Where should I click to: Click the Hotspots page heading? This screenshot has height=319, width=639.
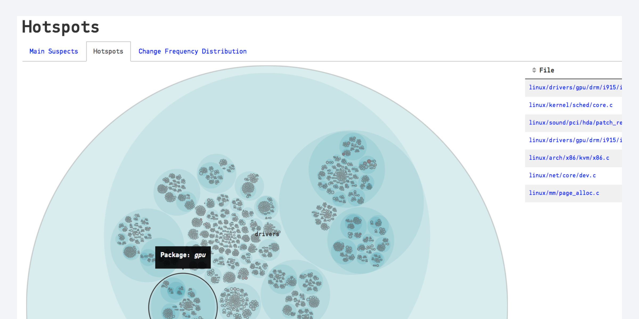click(60, 27)
